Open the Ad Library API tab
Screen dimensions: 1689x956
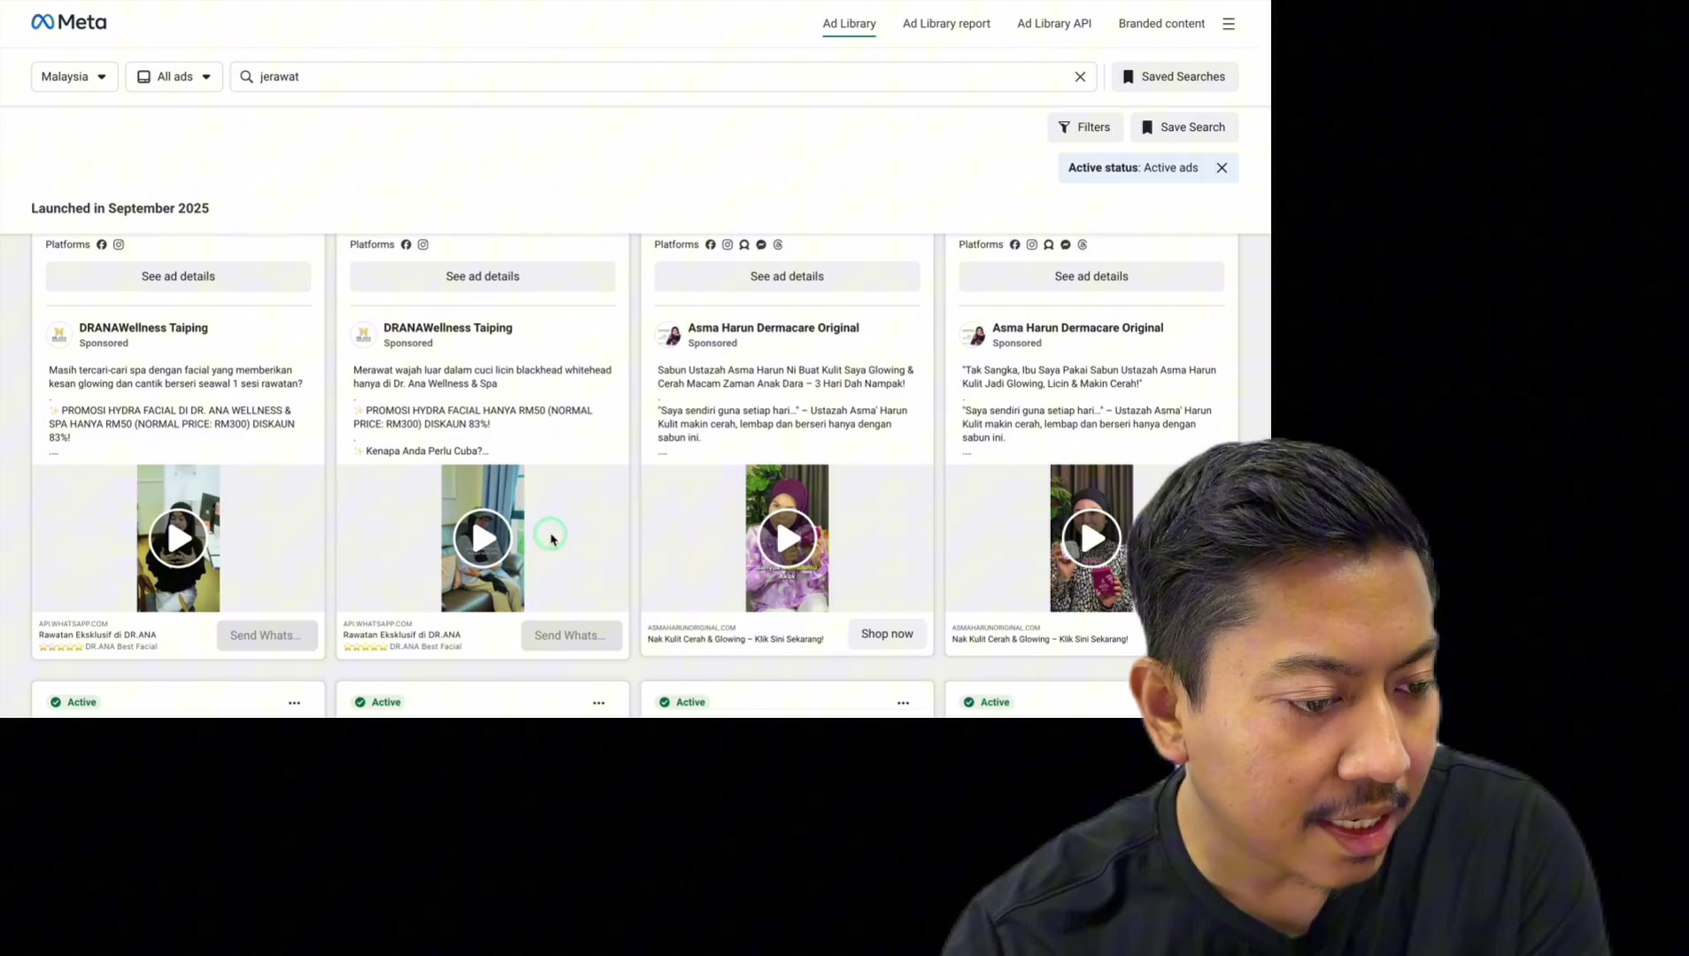(1053, 24)
